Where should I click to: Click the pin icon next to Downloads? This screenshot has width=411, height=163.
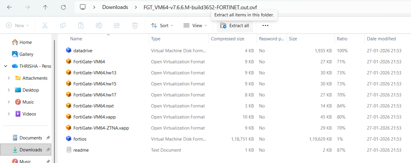coord(48,150)
